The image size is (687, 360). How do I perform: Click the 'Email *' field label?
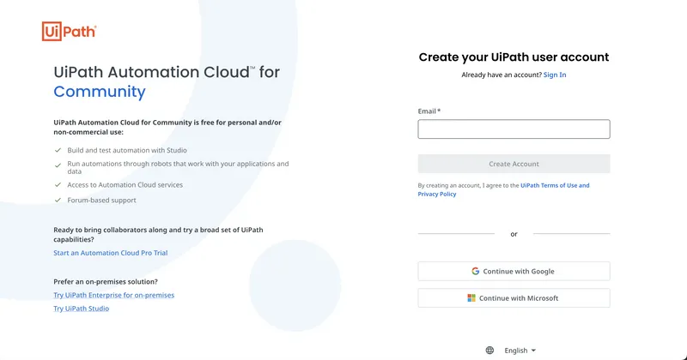click(x=429, y=111)
